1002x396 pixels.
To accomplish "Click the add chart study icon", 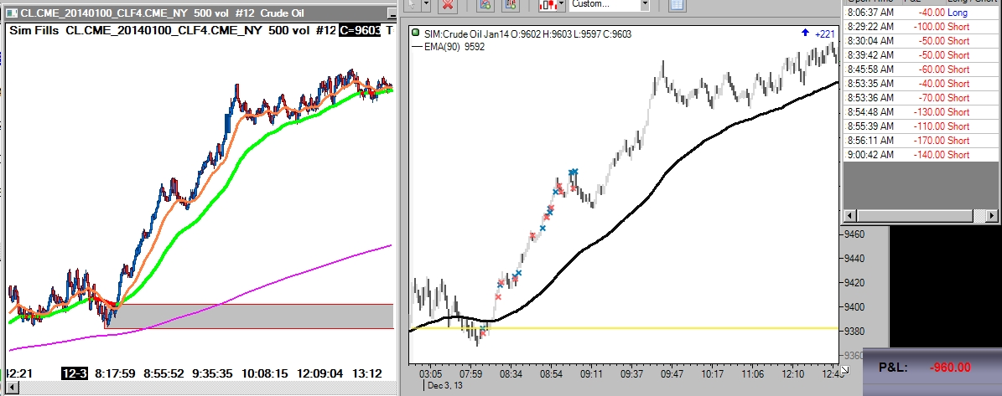I will click(485, 4).
